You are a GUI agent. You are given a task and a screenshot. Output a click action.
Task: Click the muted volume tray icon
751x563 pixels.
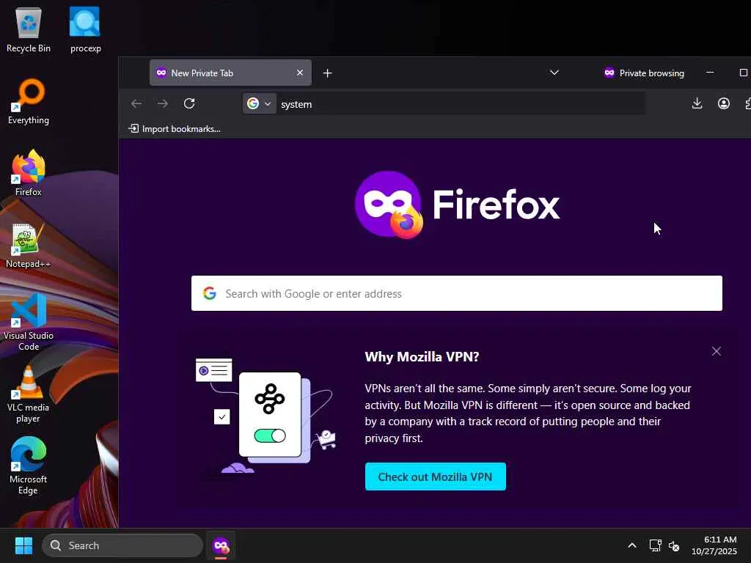click(674, 545)
